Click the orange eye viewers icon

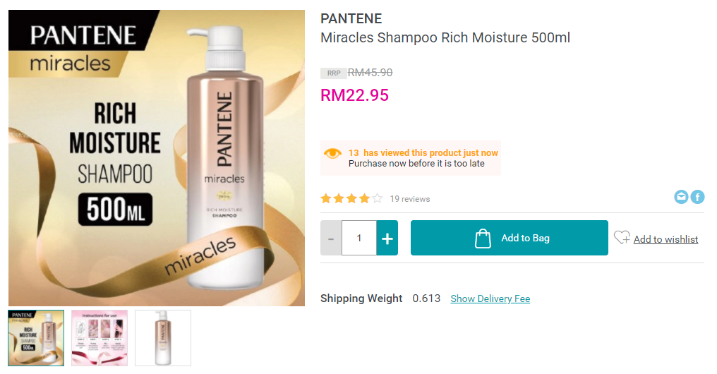click(332, 153)
